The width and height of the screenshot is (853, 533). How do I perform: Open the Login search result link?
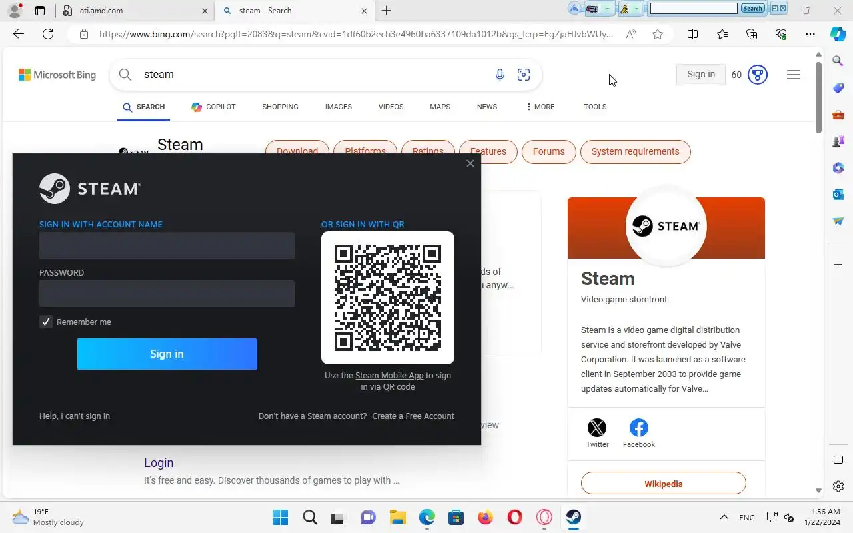(159, 462)
